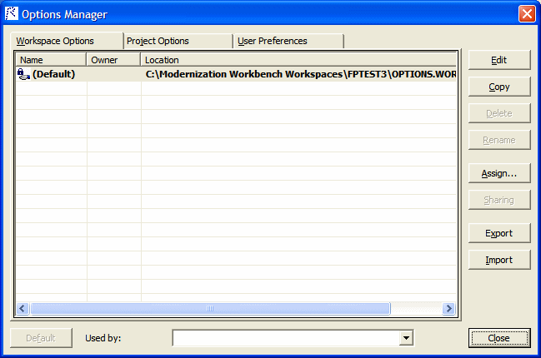Switch to the Project Options tab
This screenshot has height=358, width=541.
177,41
